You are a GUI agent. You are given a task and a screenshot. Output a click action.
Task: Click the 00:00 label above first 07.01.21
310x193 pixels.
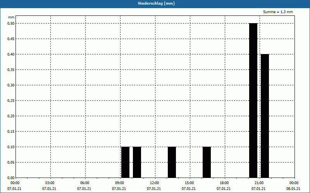click(x=15, y=183)
